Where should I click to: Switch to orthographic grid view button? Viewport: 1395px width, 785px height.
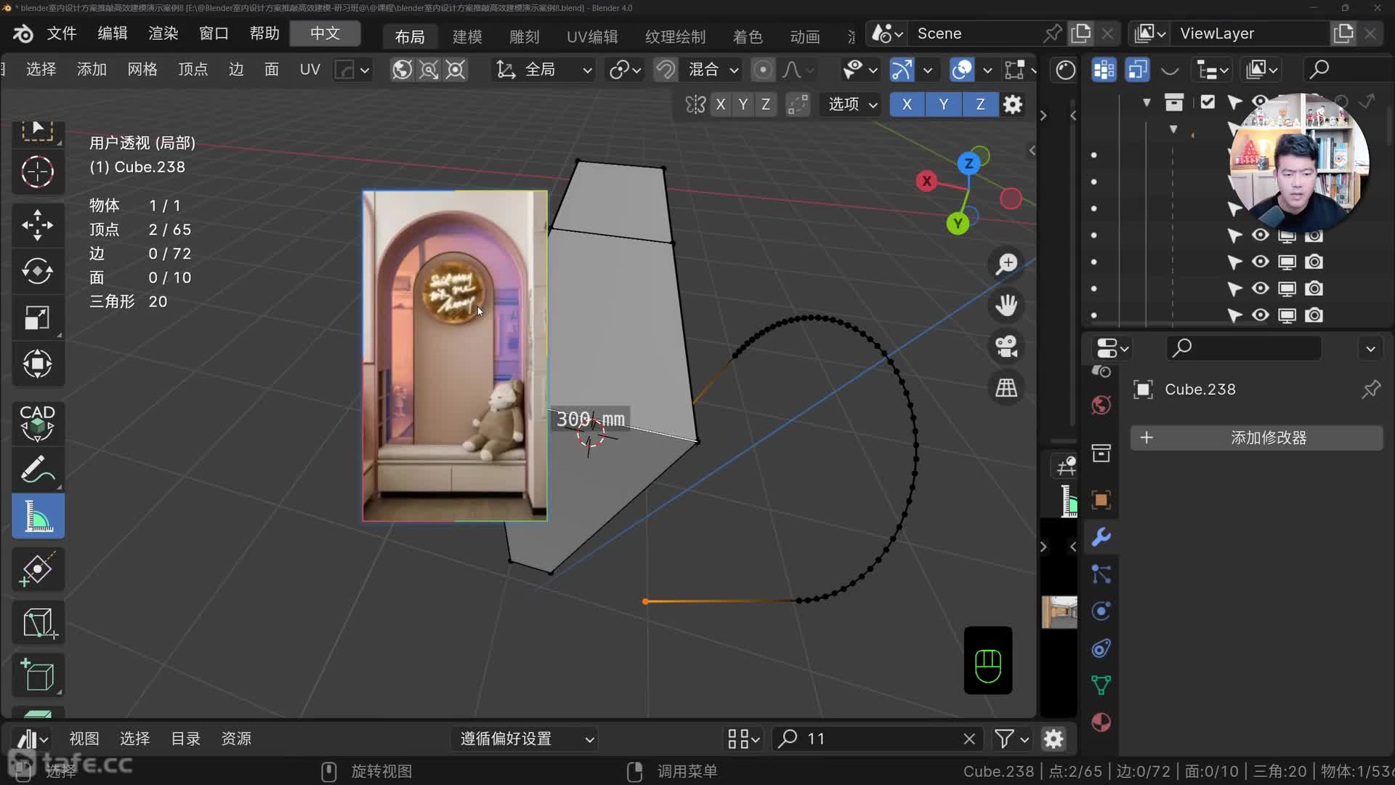(1006, 387)
